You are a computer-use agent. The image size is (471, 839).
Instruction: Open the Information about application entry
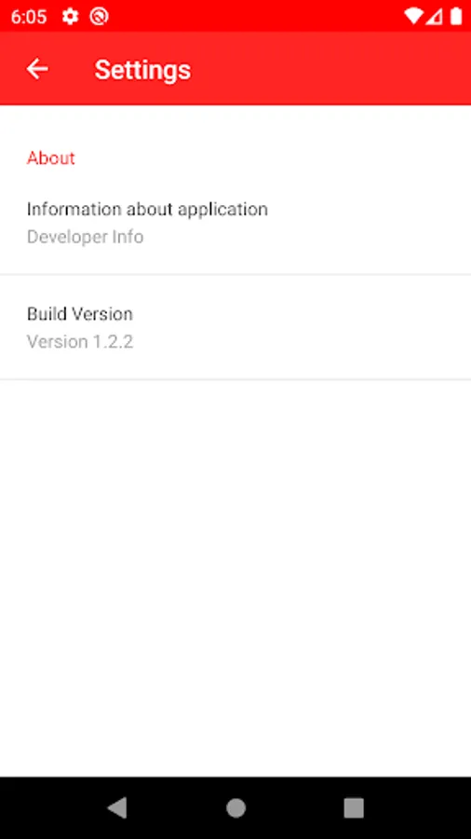235,222
